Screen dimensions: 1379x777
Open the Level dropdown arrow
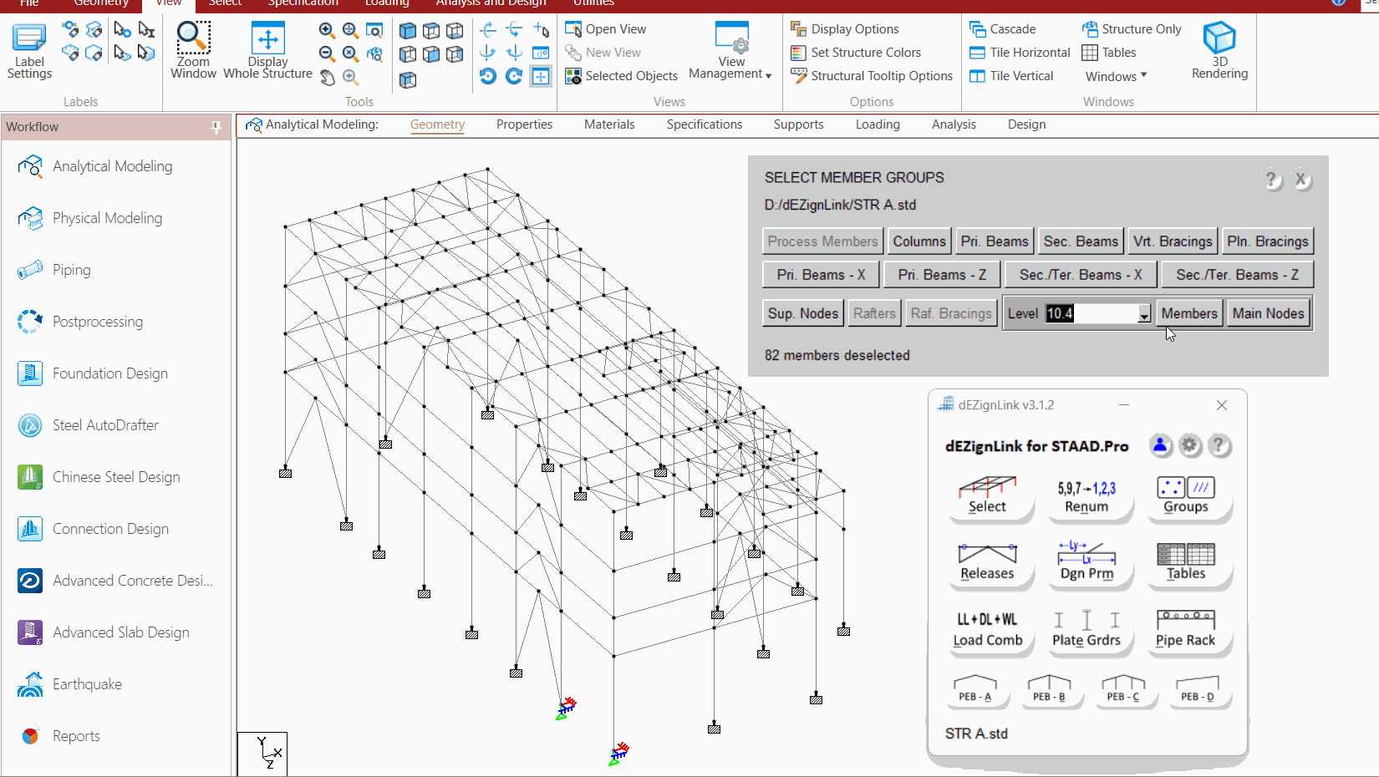click(1144, 314)
